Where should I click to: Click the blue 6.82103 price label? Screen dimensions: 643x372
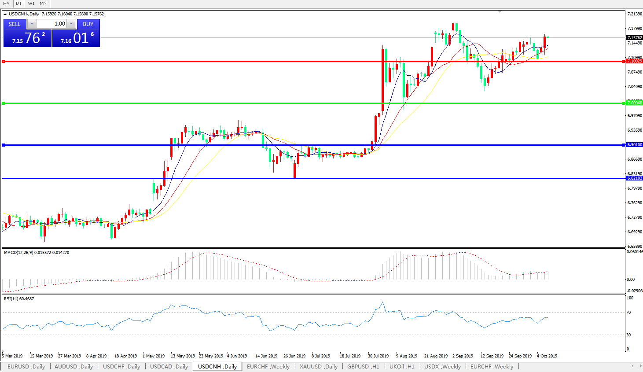[634, 178]
